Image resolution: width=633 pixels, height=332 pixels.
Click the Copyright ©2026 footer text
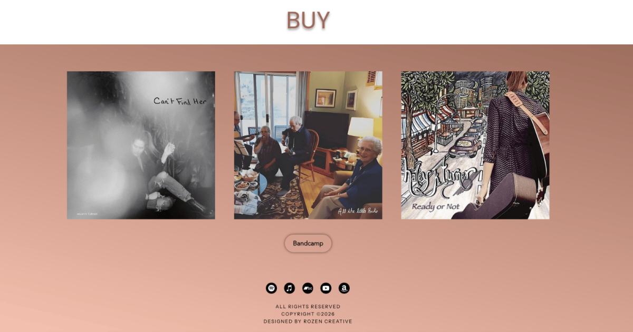click(308, 314)
